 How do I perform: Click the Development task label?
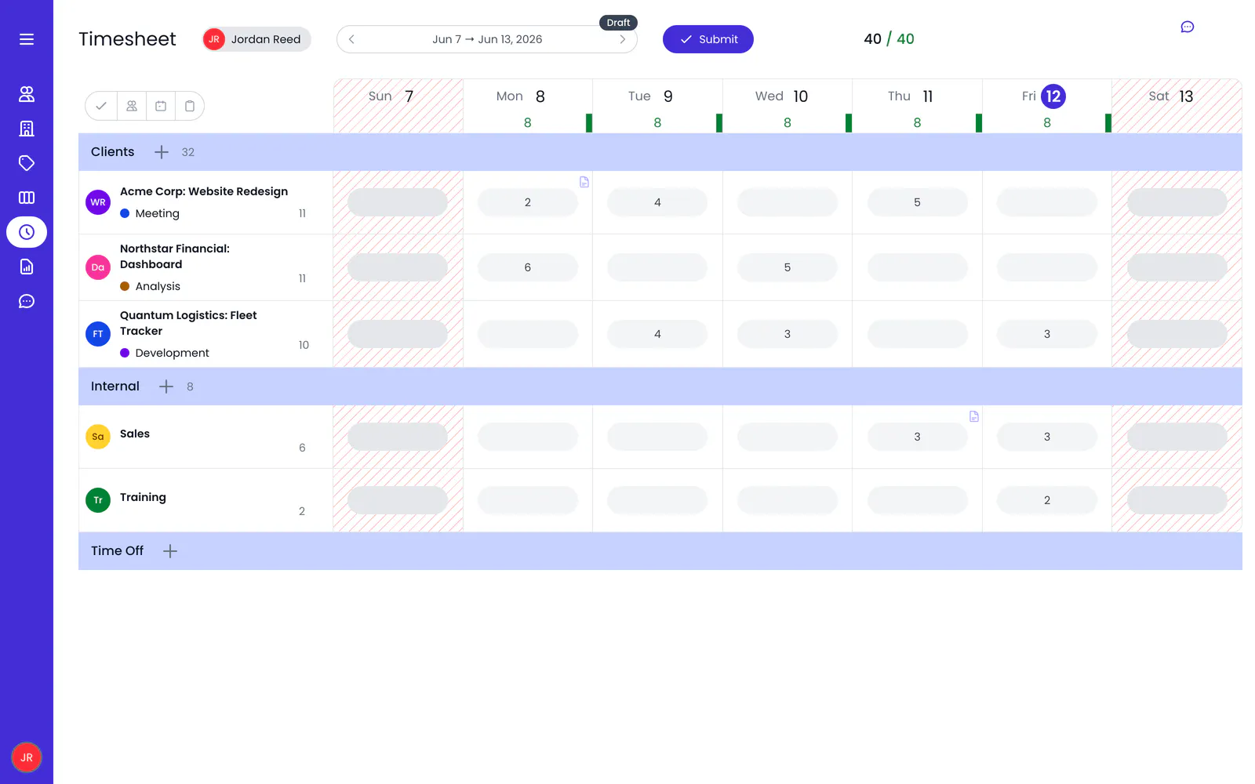172,353
